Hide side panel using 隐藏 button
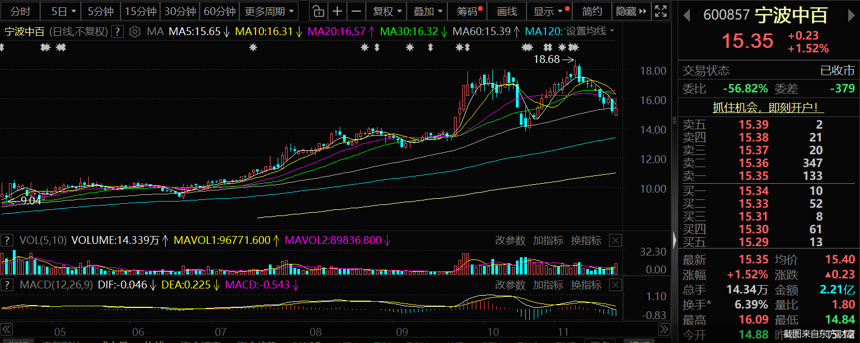Image resolution: width=860 pixels, height=343 pixels. click(x=632, y=11)
